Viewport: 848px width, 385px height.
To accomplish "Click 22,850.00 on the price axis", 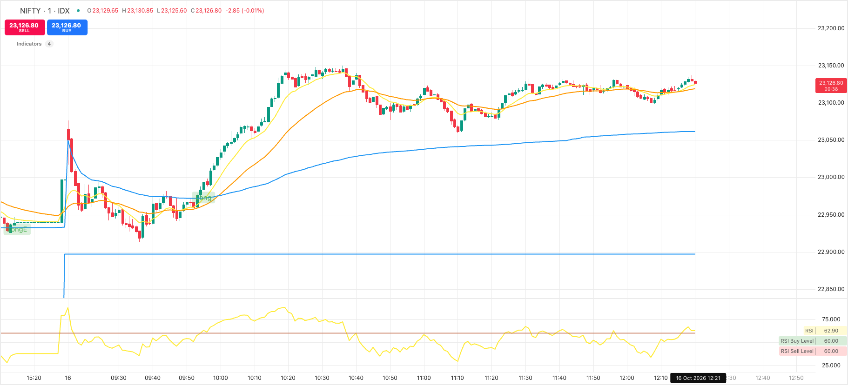I will pyautogui.click(x=831, y=289).
